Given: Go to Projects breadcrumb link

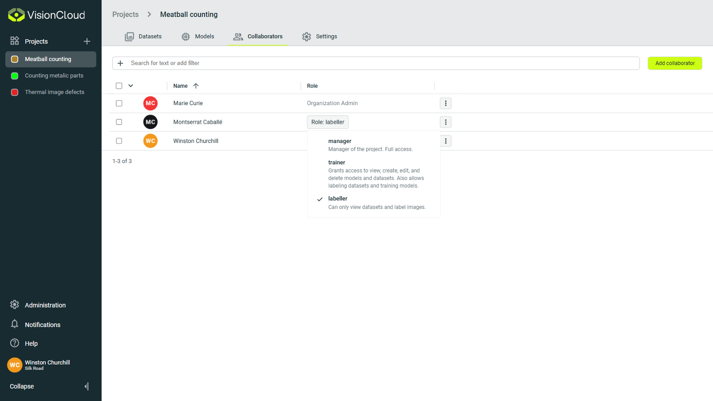Looking at the screenshot, I should pyautogui.click(x=125, y=14).
